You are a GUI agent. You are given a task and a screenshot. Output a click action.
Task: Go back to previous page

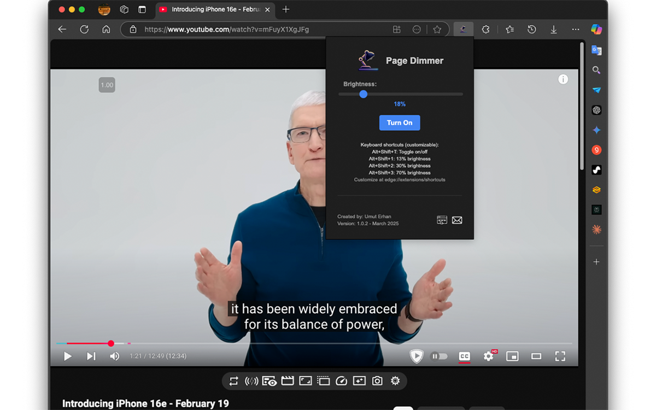click(x=62, y=30)
